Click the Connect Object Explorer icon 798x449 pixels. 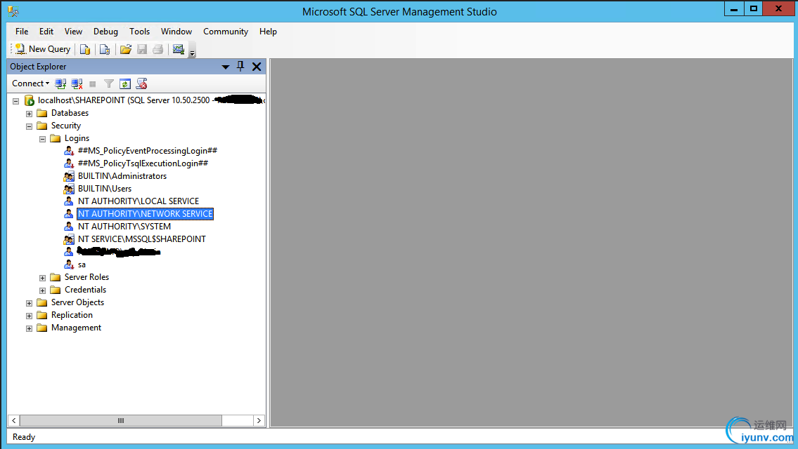(x=60, y=83)
